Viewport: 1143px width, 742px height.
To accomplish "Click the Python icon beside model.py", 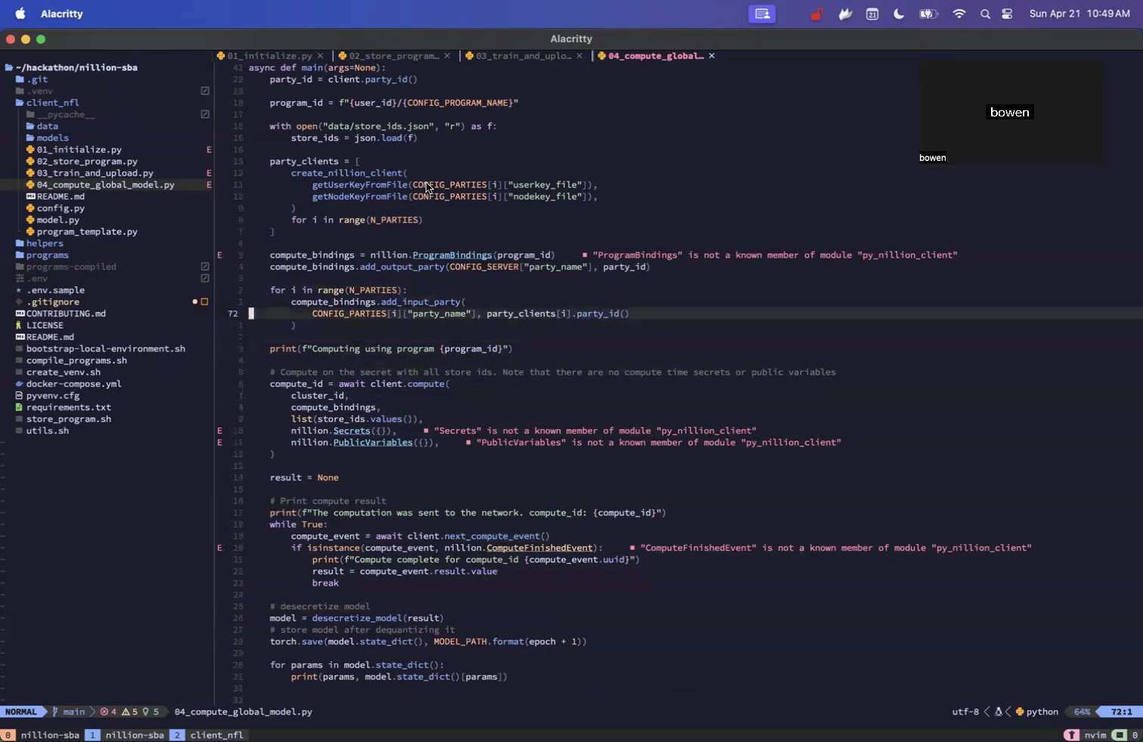I will (30, 220).
